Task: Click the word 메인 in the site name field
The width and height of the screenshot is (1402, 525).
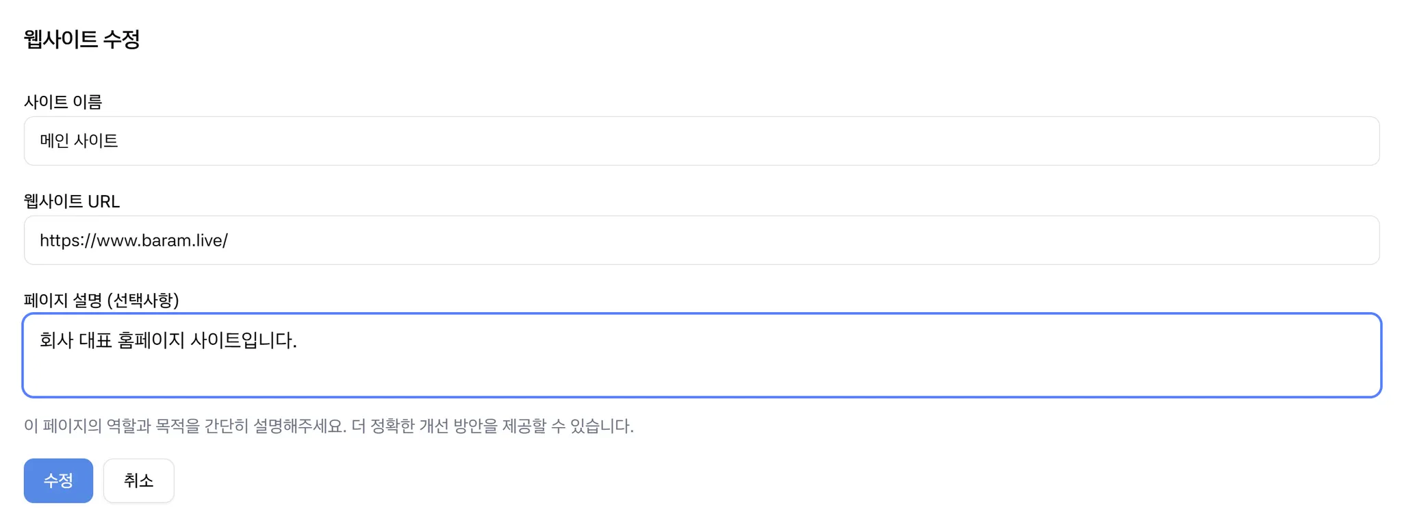Action: click(54, 141)
